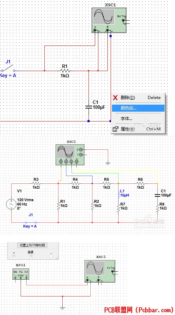Click the 设置上升/下降时间 button
Image resolution: width=175 pixels, height=315 pixels.
pyautogui.click(x=32, y=245)
